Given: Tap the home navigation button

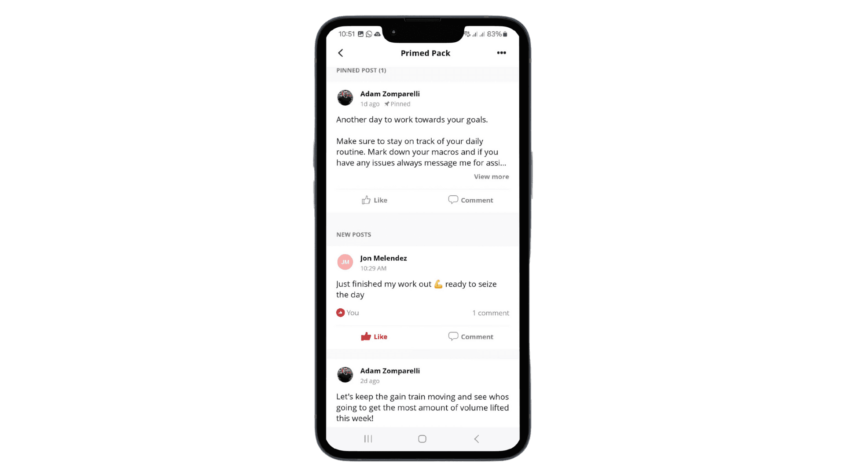Looking at the screenshot, I should 422,438.
